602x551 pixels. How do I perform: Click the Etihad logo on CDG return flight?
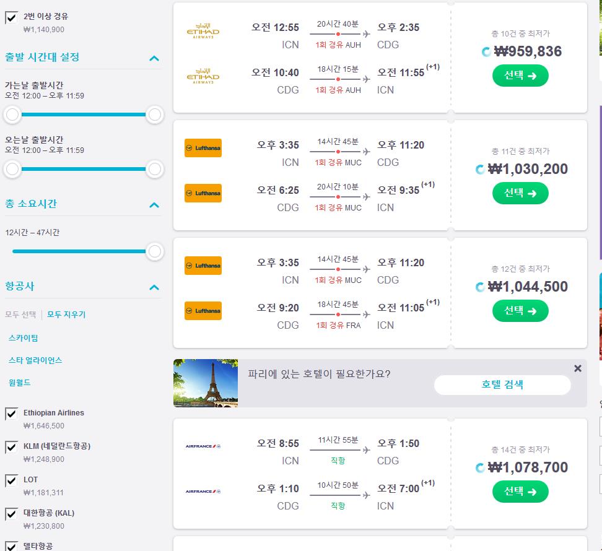[x=203, y=76]
